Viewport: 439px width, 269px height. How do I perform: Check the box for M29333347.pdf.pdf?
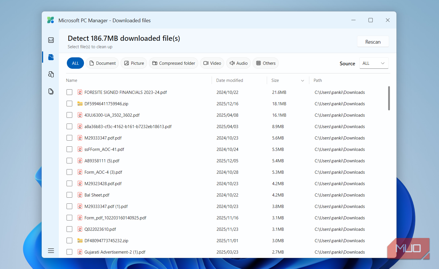click(x=69, y=138)
